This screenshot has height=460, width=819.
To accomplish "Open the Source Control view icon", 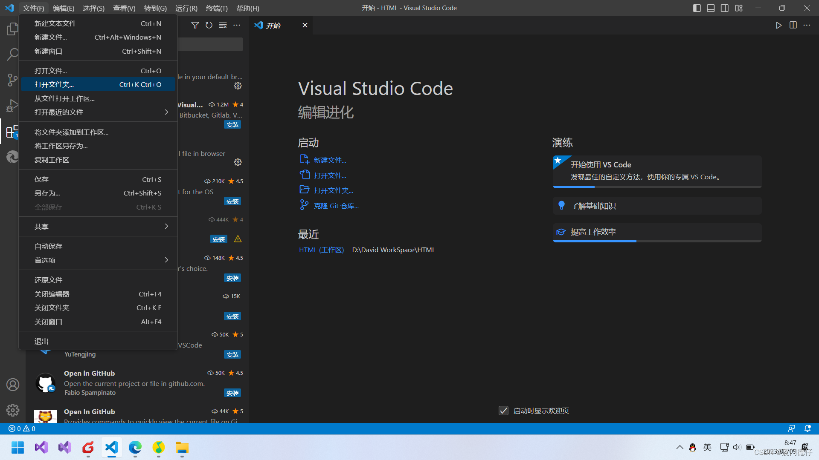I will coord(12,80).
